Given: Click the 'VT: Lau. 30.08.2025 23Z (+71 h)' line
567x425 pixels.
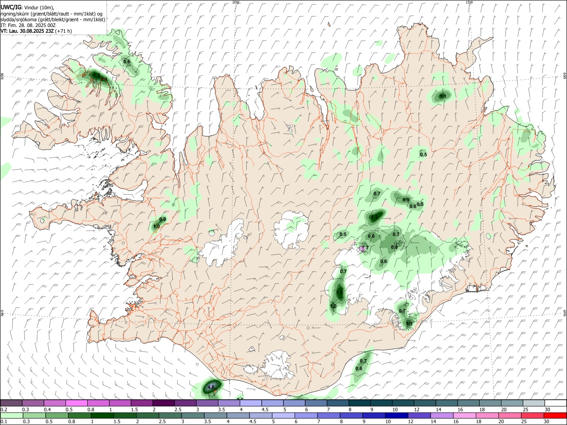Looking at the screenshot, I should (x=36, y=31).
